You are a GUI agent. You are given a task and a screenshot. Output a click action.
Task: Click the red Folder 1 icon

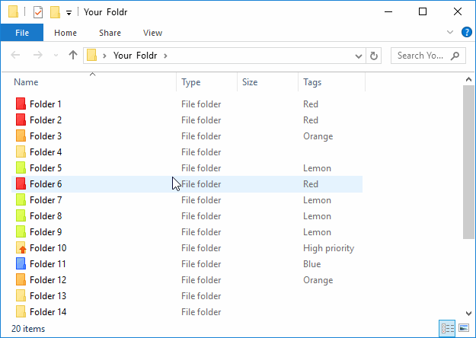pyautogui.click(x=21, y=104)
